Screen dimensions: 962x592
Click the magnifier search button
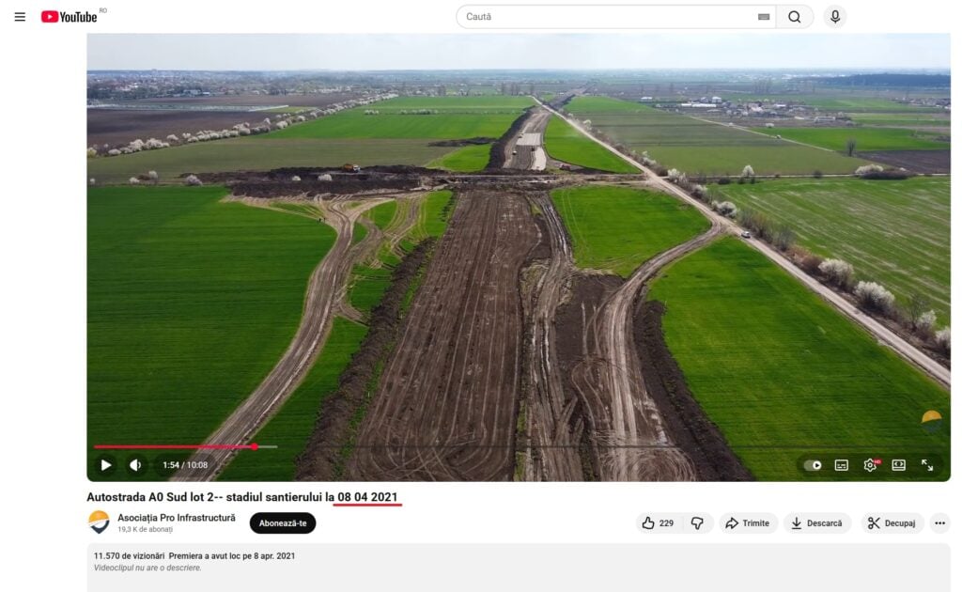point(795,17)
